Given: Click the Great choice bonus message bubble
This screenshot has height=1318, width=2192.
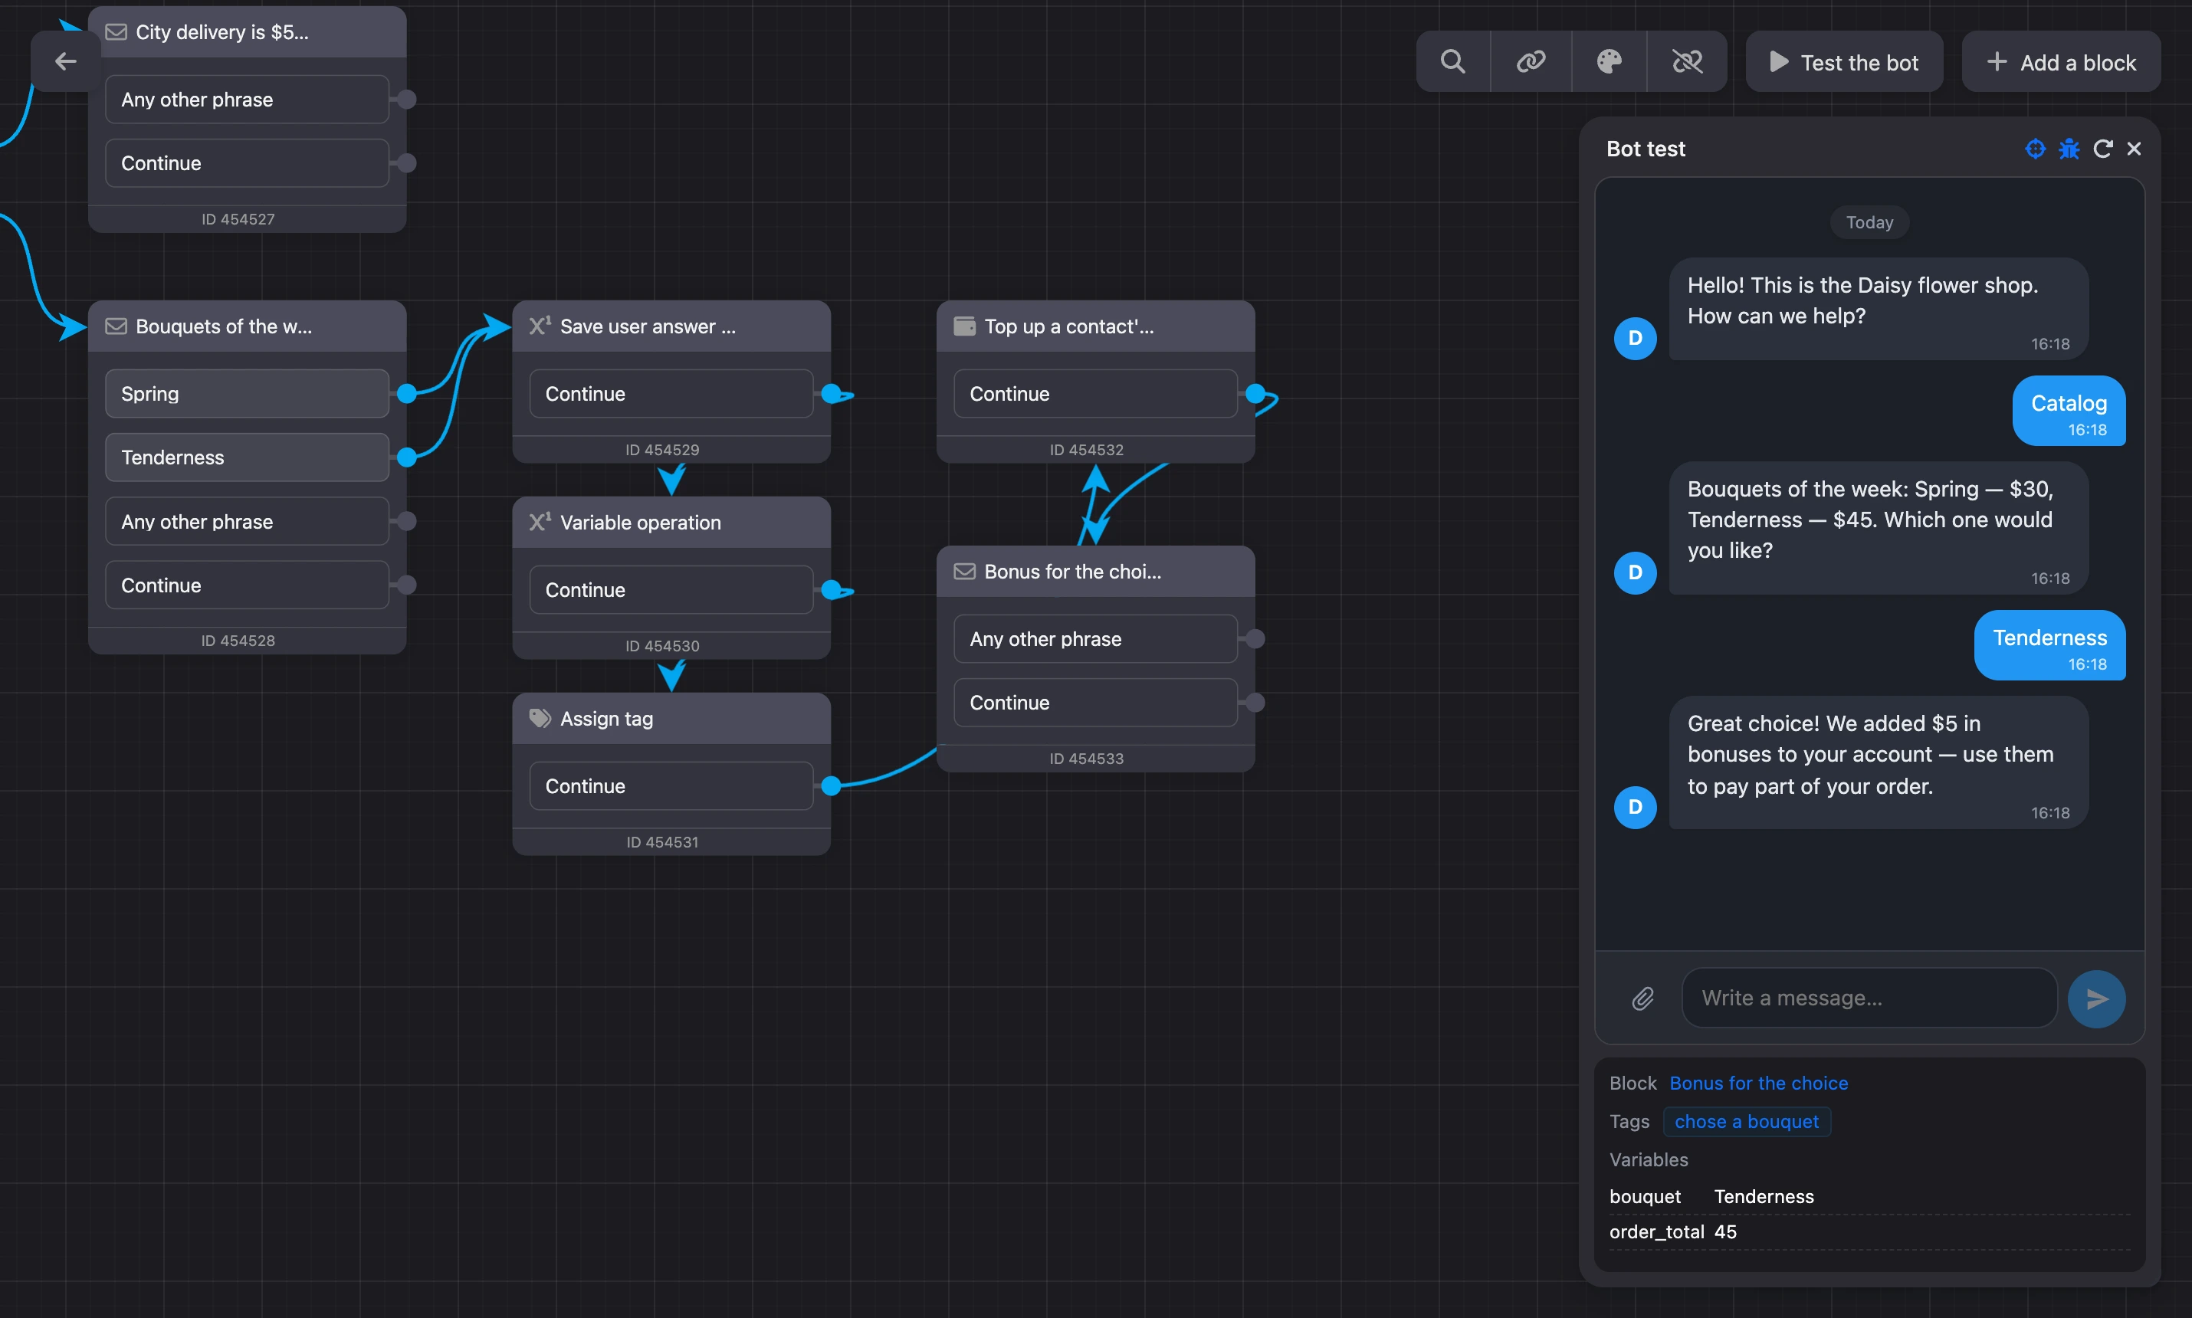Looking at the screenshot, I should pos(1879,763).
